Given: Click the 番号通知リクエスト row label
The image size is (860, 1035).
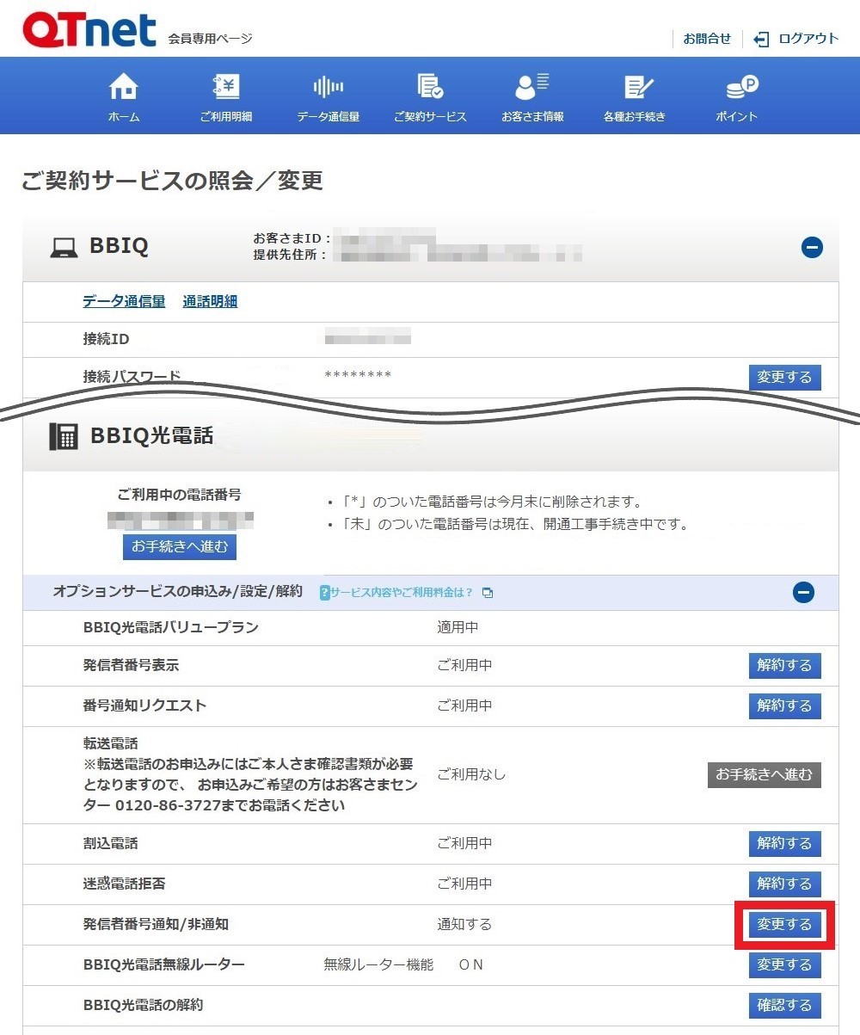Looking at the screenshot, I should click(x=144, y=705).
